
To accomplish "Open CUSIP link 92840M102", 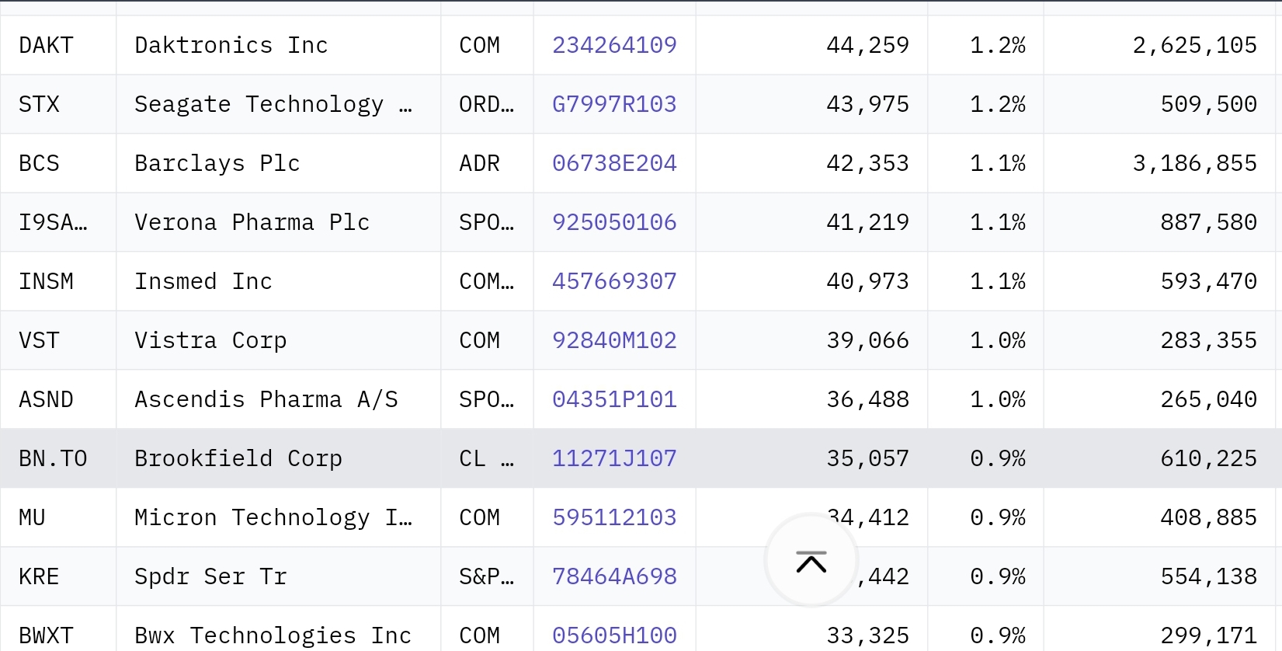I will pyautogui.click(x=614, y=340).
